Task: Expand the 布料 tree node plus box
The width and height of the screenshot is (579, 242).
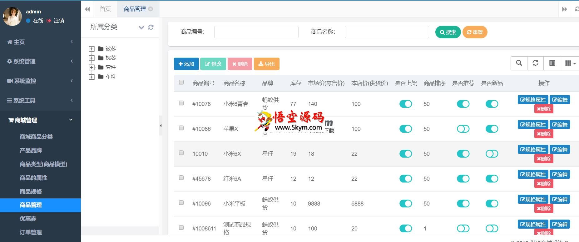Action: pos(92,77)
